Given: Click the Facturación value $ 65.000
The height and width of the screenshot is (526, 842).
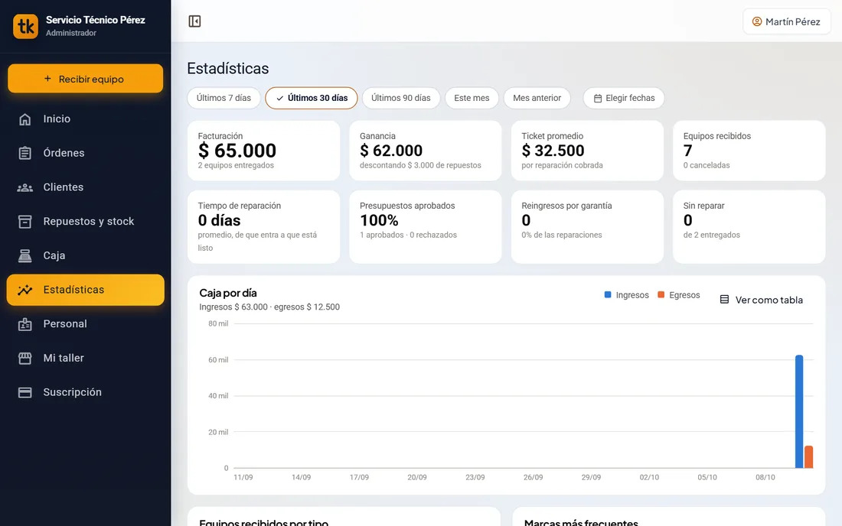Looking at the screenshot, I should click(237, 151).
